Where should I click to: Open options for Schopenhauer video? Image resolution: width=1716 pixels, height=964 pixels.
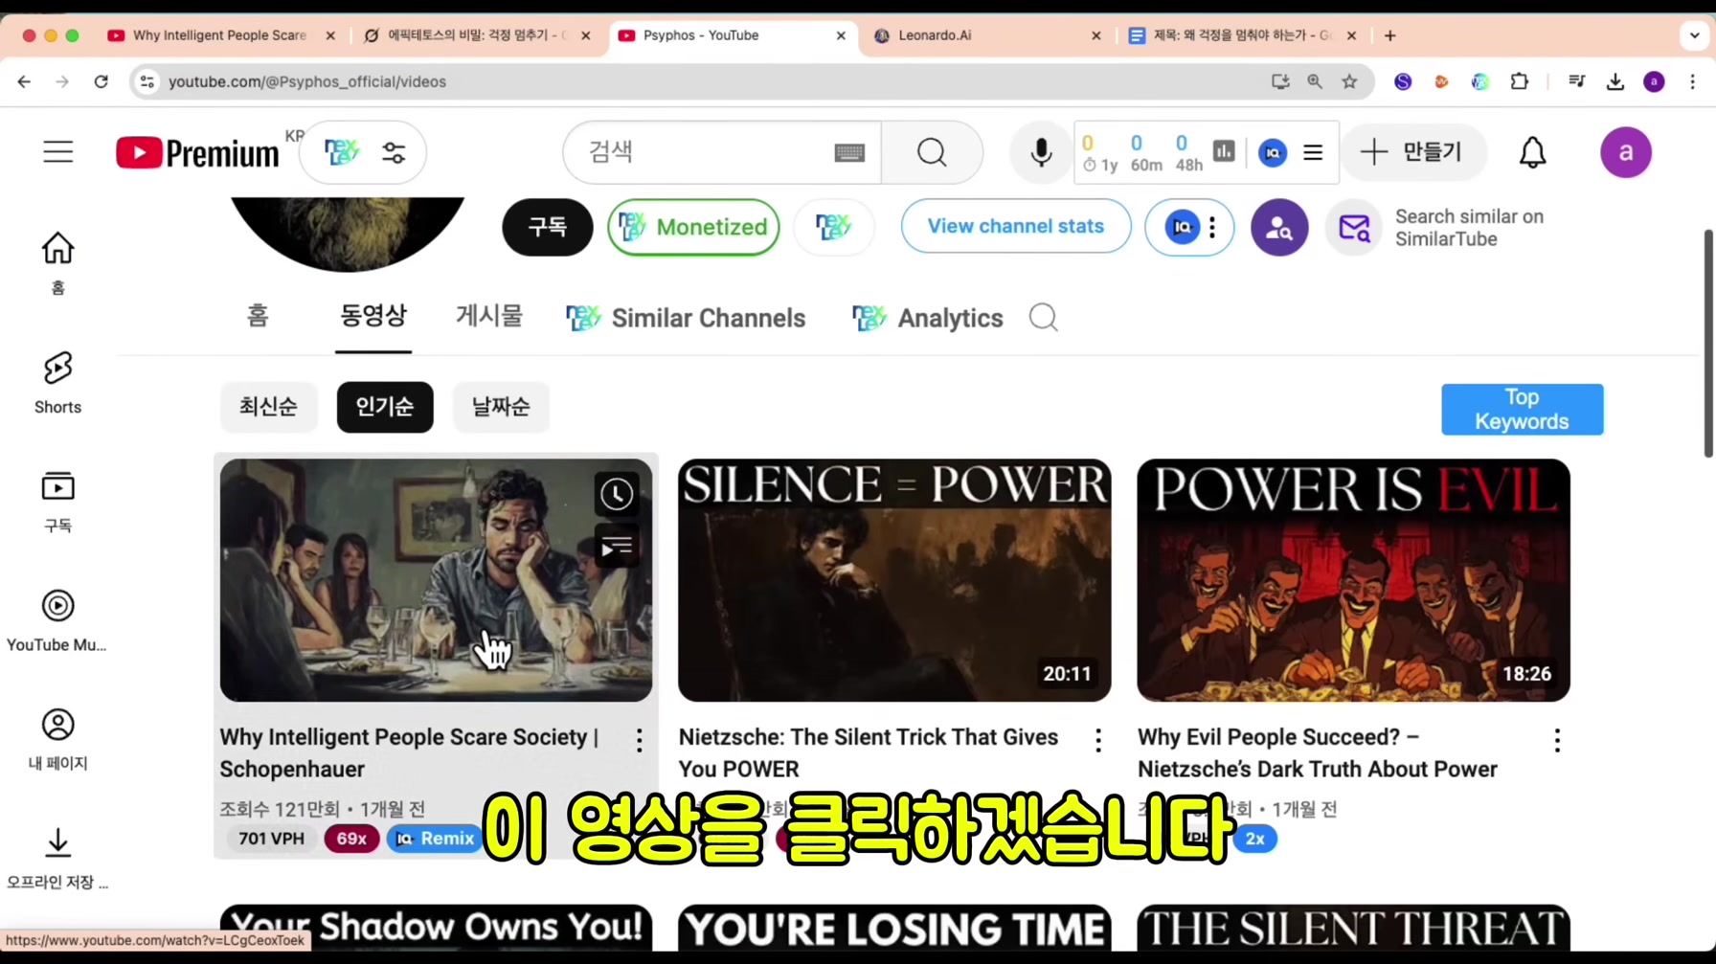(639, 740)
